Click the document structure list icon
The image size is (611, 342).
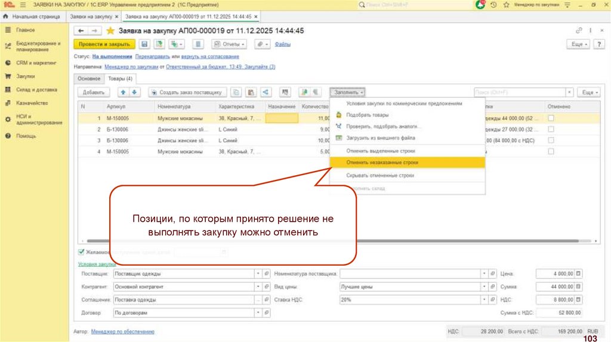[198, 44]
